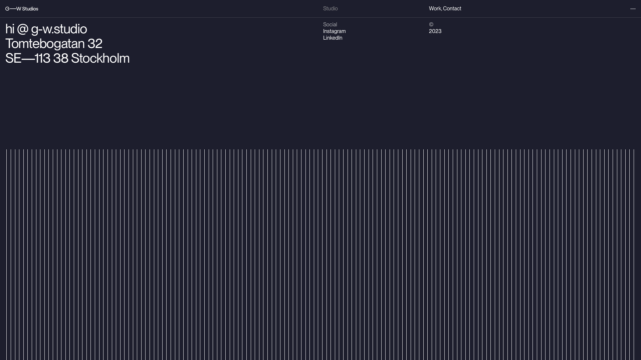Select the hi @ g-w.studio email address
The height and width of the screenshot is (360, 641).
(x=46, y=29)
